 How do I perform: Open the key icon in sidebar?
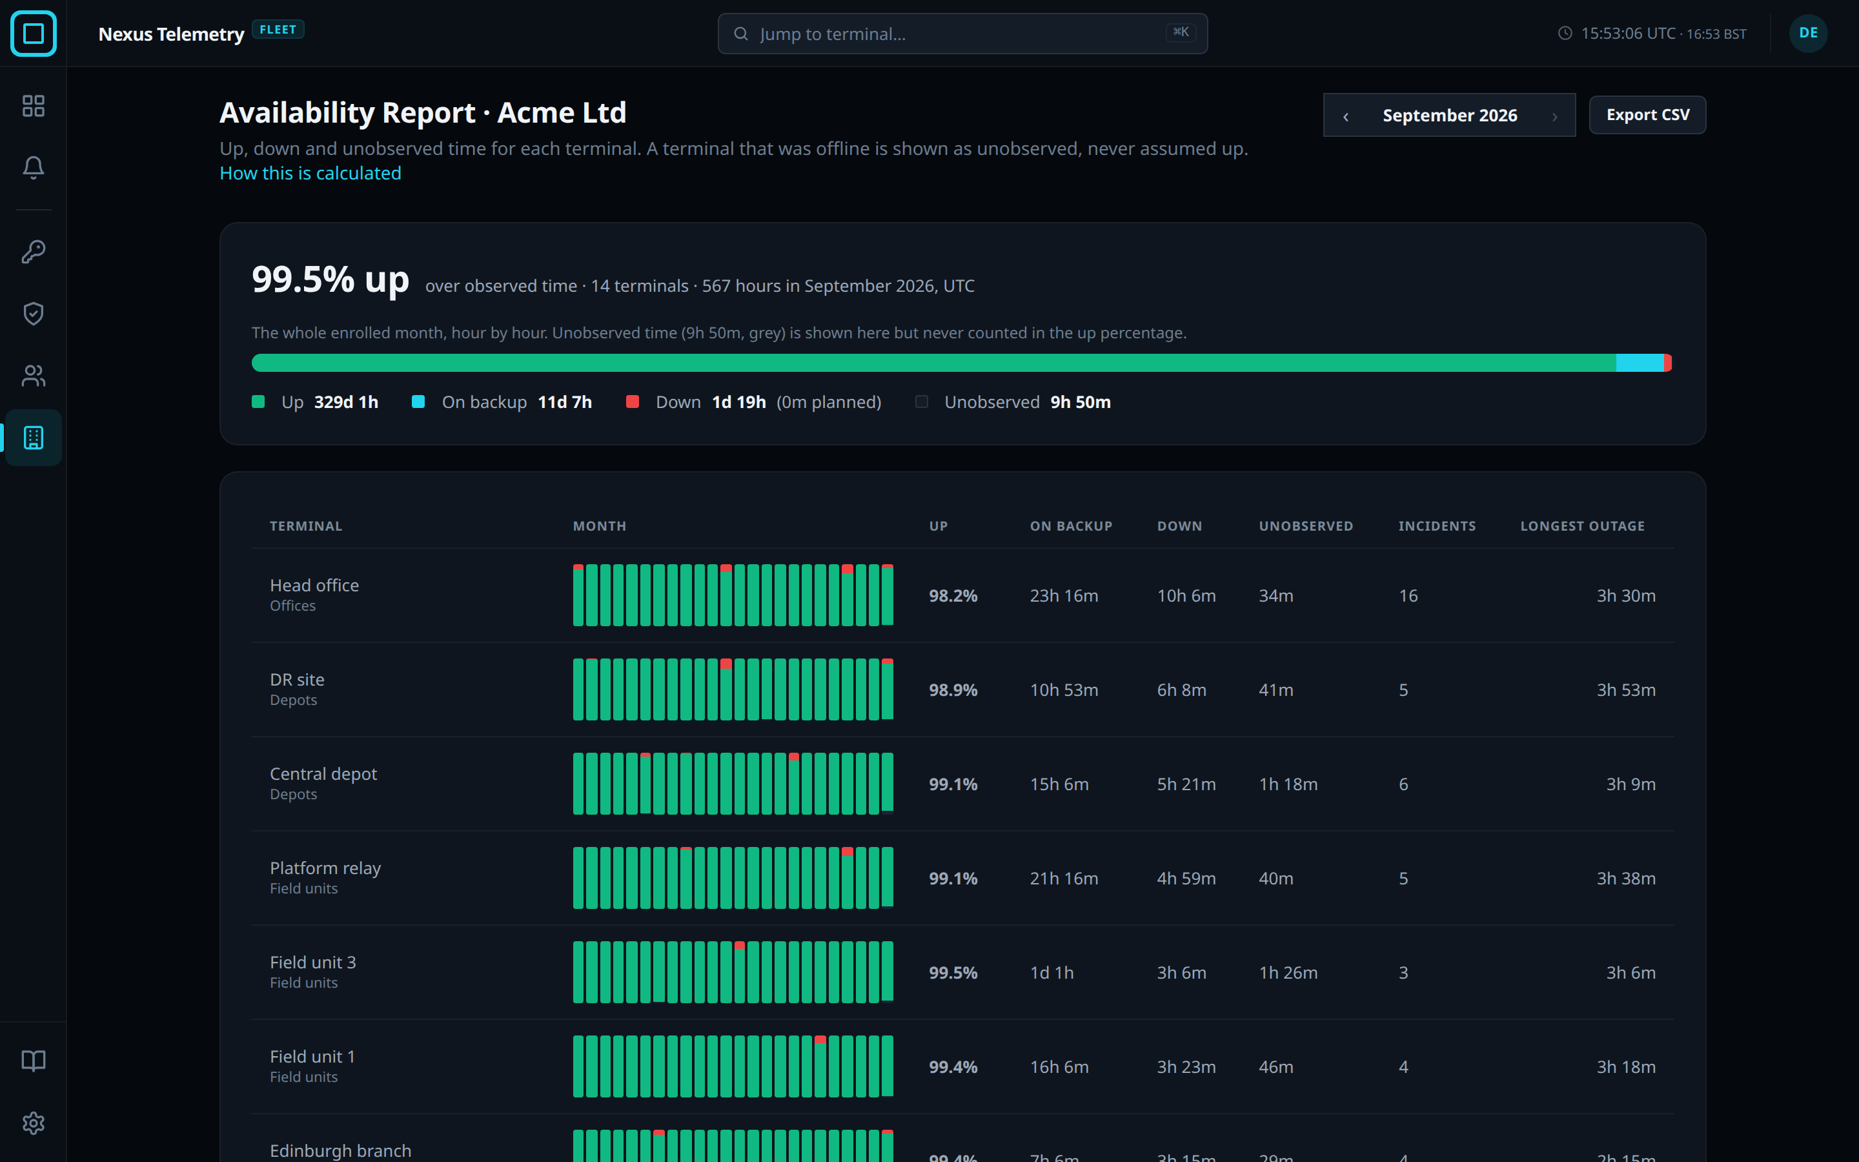point(33,251)
